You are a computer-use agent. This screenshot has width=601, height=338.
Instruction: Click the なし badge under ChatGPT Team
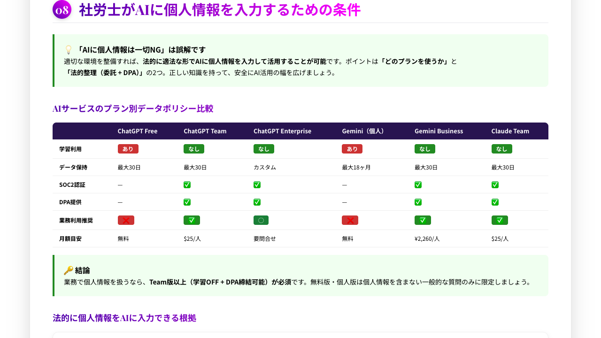(x=194, y=149)
